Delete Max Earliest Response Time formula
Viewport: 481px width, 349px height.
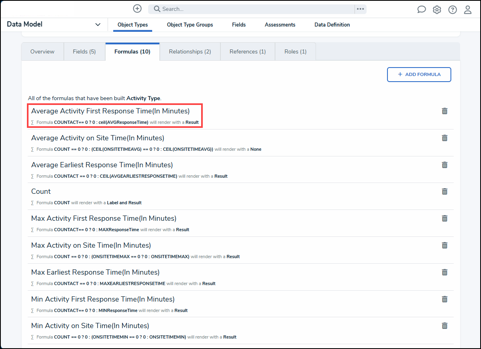(444, 272)
